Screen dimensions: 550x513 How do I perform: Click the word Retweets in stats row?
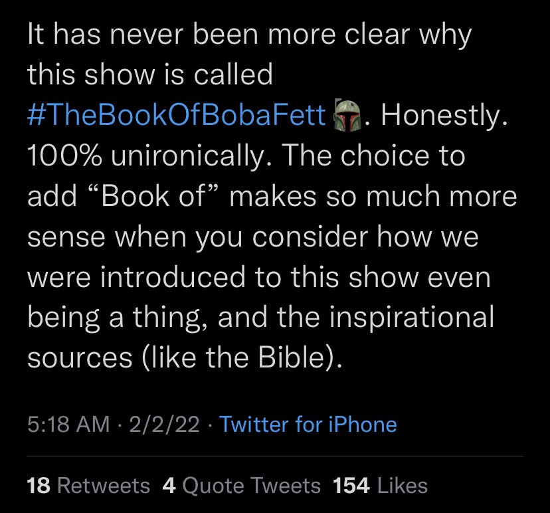tap(104, 486)
